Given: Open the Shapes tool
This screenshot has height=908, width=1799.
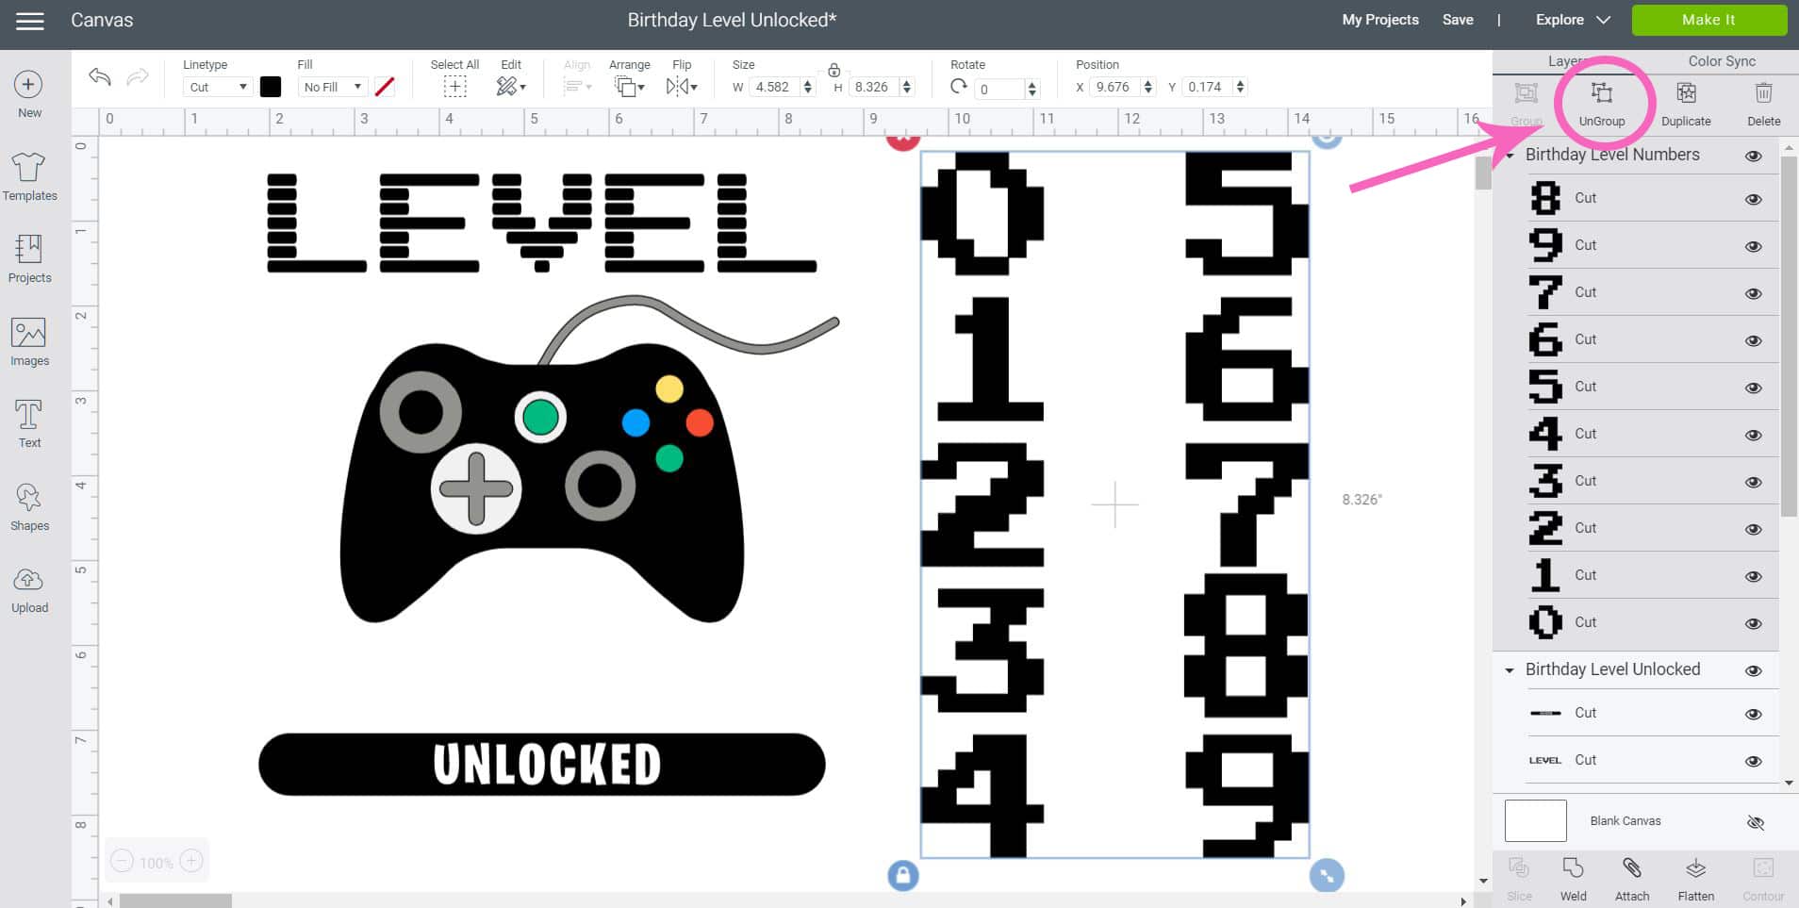Looking at the screenshot, I should pos(29,507).
